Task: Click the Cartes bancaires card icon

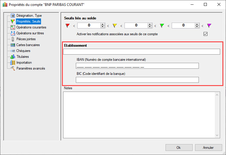Action: (x=13, y=45)
